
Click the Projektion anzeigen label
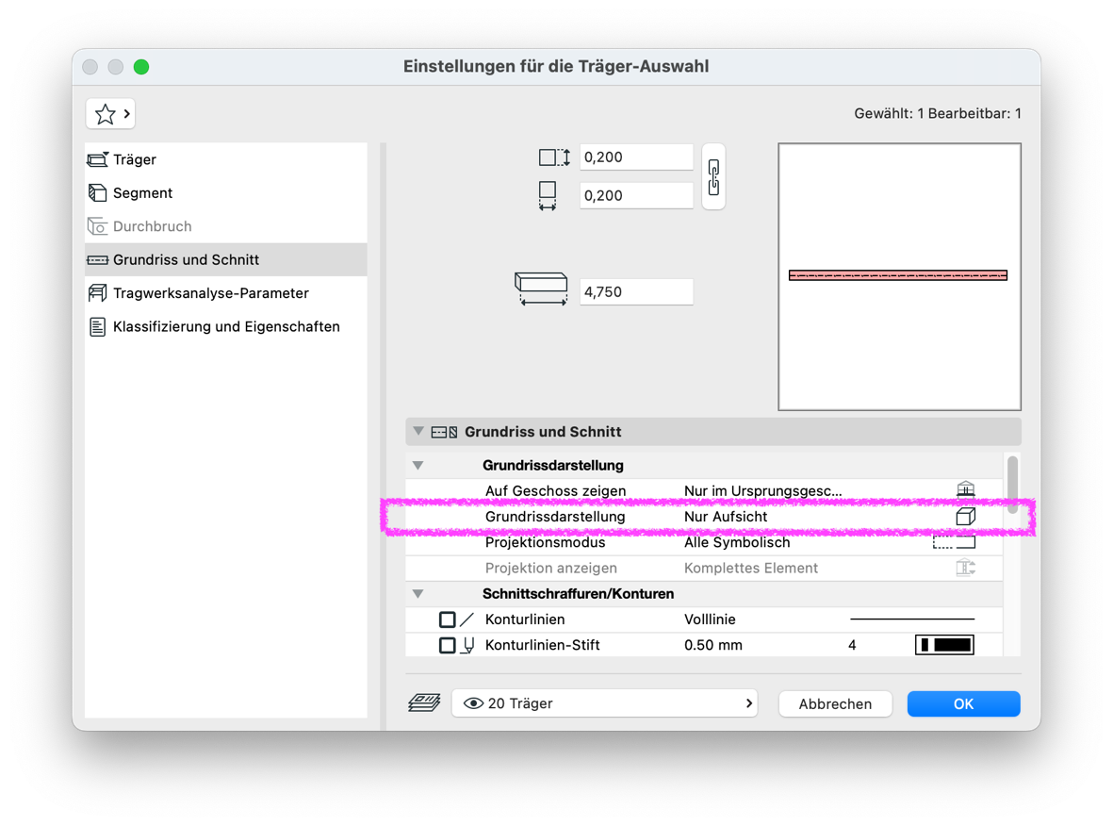click(550, 569)
